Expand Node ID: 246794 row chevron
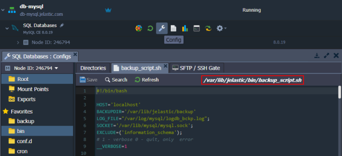 click(18, 42)
